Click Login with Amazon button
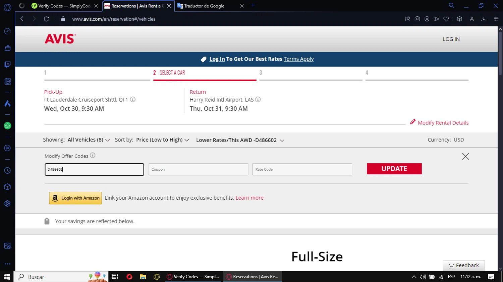Image resolution: width=503 pixels, height=282 pixels. coord(75,198)
